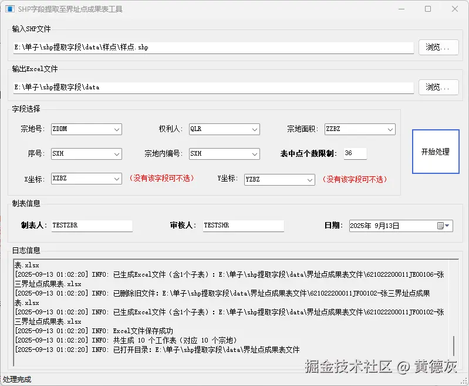Click the red hint beside X坐标
The width and height of the screenshot is (469, 386).
tap(161, 178)
